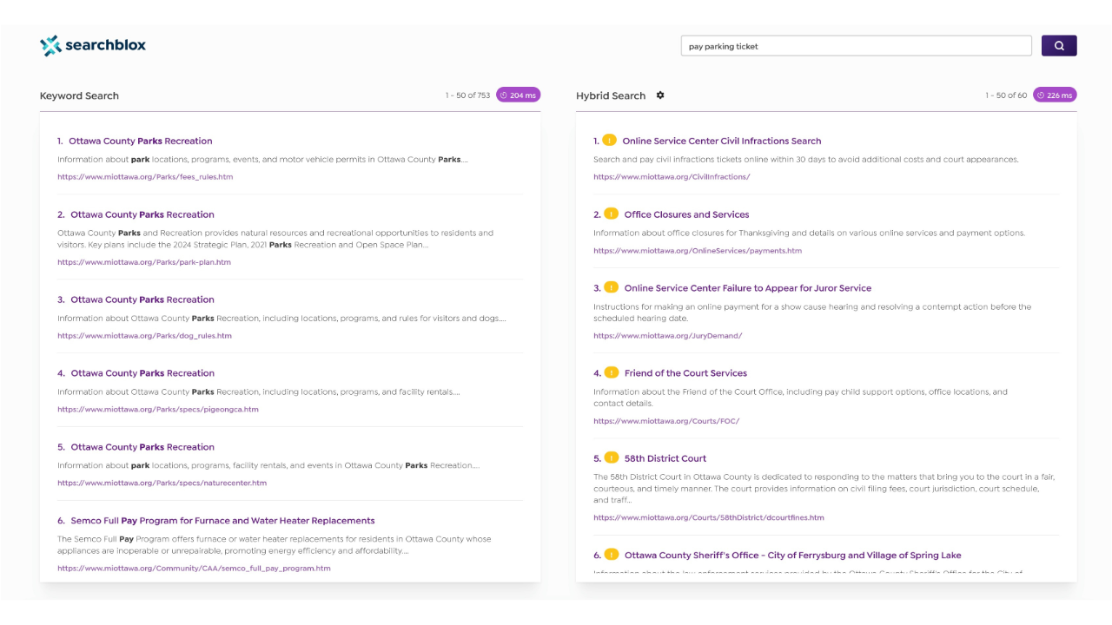This screenshot has width=1112, height=625.
Task: Open the dcourtfines.htm URL
Action: pos(709,517)
